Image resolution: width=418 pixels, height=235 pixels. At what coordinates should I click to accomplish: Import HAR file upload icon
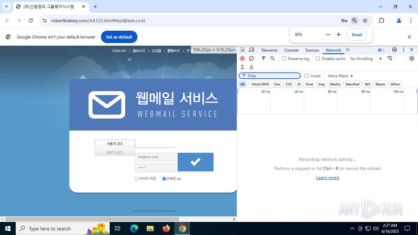[242, 67]
